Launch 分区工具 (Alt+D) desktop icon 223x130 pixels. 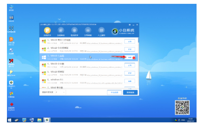point(11,41)
